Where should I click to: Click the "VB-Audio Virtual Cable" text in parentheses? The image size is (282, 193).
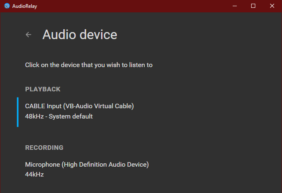pyautogui.click(x=99, y=106)
